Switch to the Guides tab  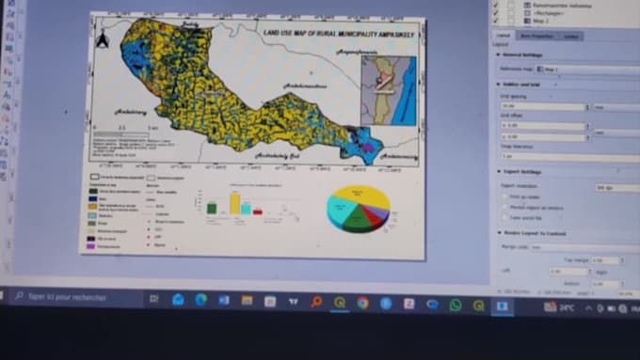coord(570,37)
